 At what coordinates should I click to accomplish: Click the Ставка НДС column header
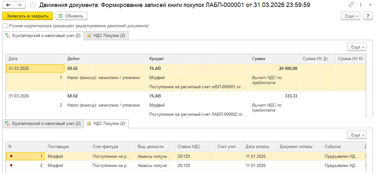pos(195,146)
